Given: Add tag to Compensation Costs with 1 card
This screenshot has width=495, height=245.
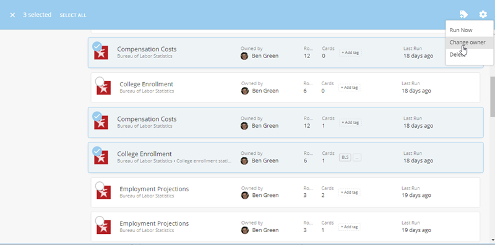Looking at the screenshot, I should pos(350,122).
